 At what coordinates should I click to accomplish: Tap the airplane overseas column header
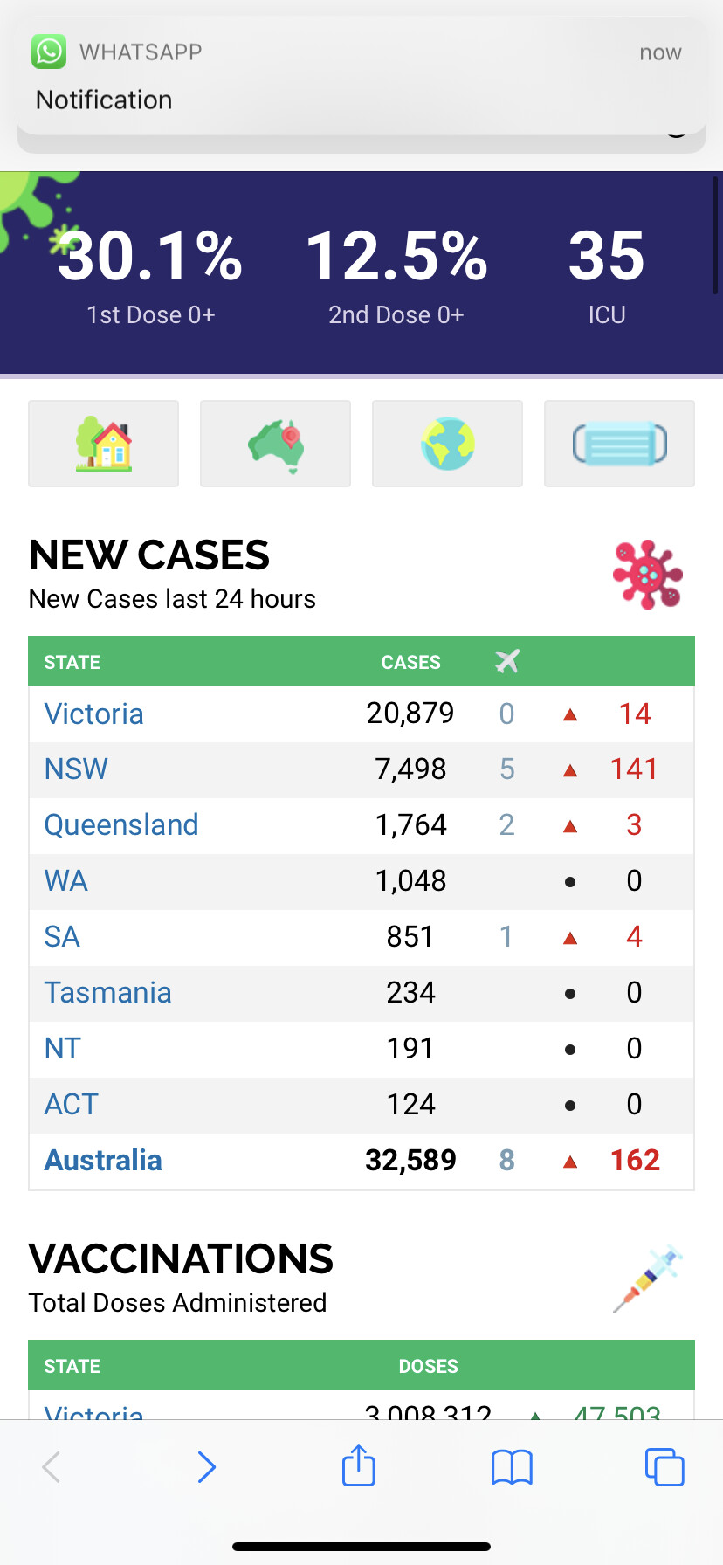(506, 661)
